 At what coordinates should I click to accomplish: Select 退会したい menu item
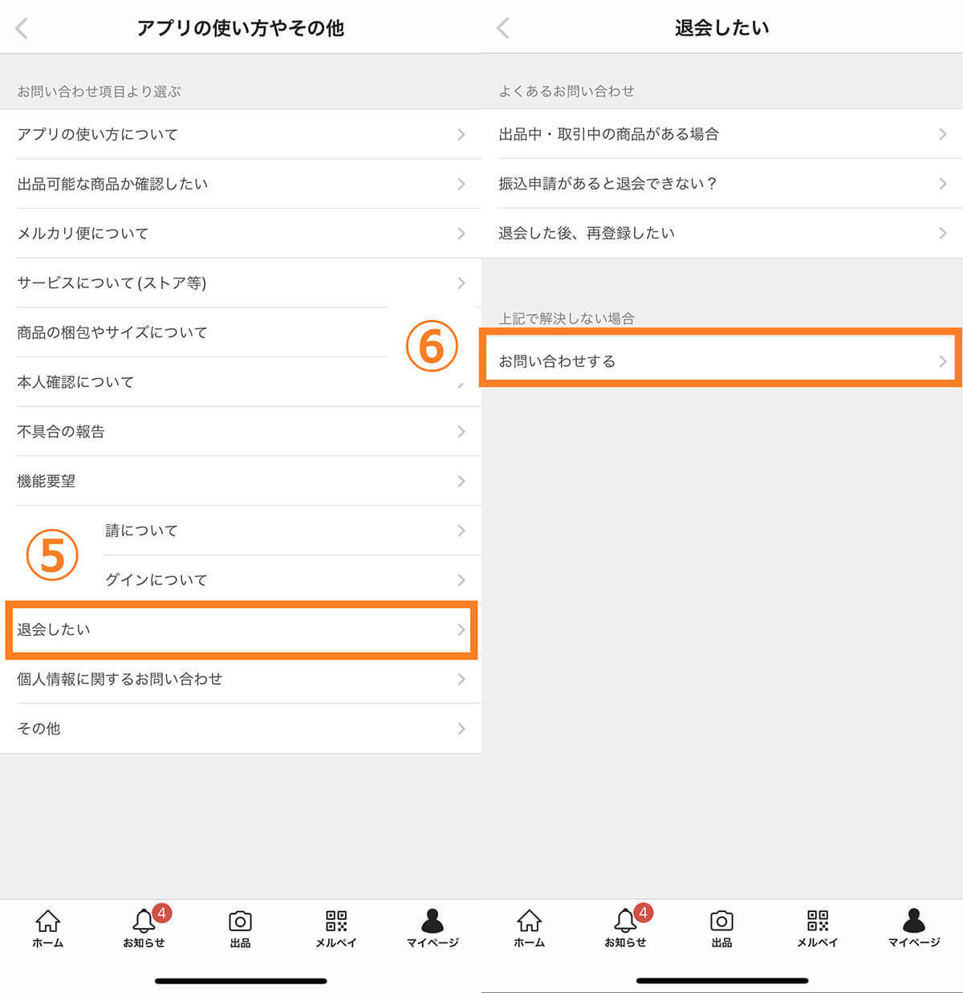[x=241, y=630]
